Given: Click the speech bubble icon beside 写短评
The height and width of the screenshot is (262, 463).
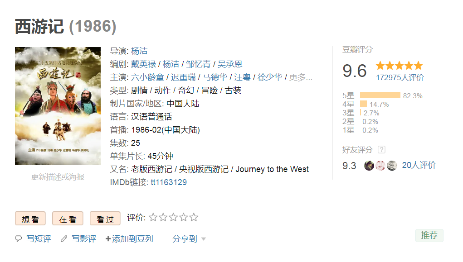Looking at the screenshot, I should click(x=18, y=239).
